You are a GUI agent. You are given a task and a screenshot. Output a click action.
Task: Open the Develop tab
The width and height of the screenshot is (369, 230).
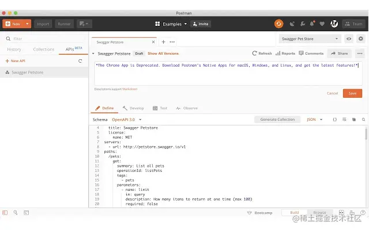(133, 108)
